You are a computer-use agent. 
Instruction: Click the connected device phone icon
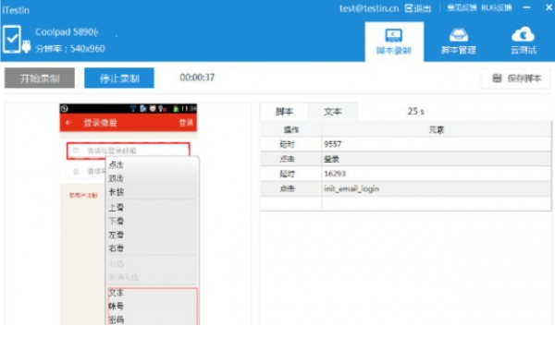point(12,39)
